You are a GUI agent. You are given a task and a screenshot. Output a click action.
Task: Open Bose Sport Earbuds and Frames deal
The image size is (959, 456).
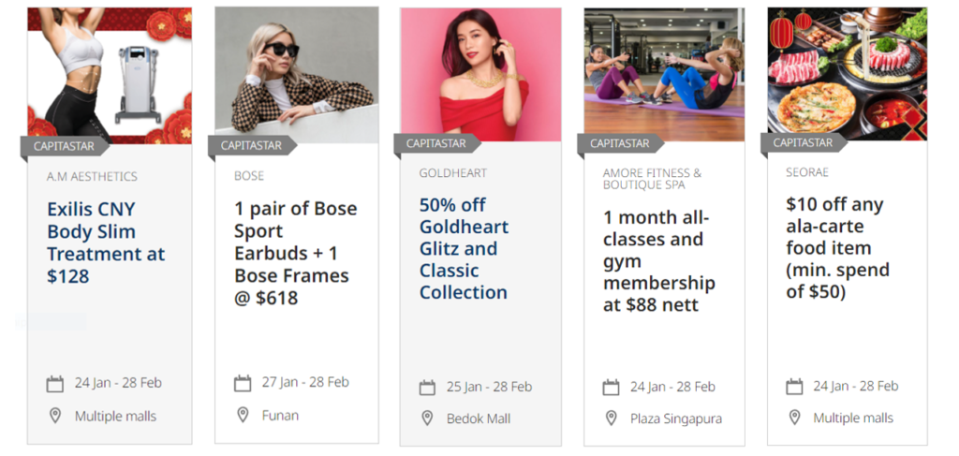point(295,253)
